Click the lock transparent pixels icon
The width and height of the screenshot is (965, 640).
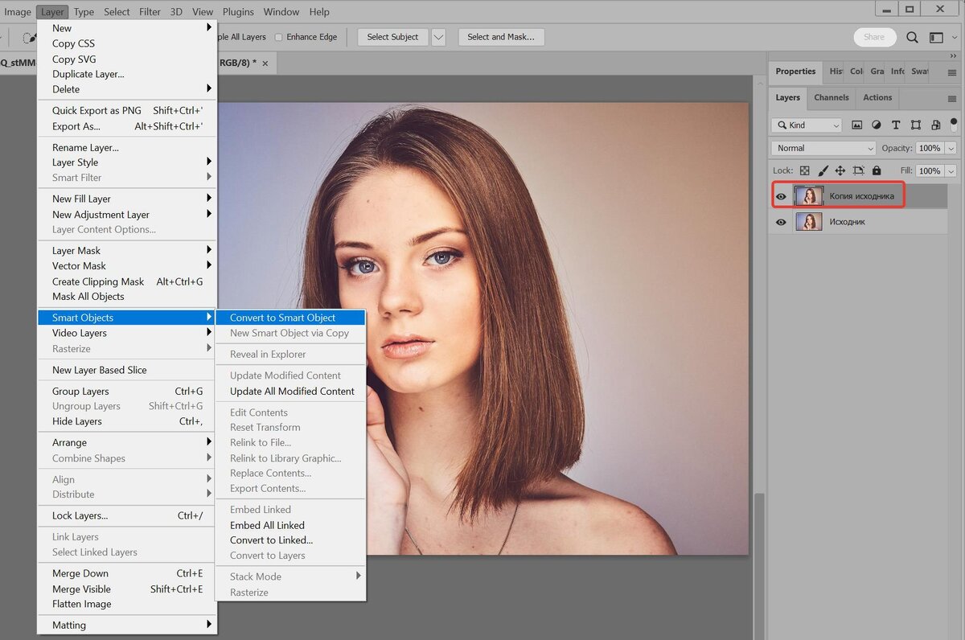click(805, 170)
